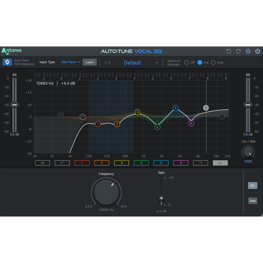The height and width of the screenshot is (263, 263).
Task: Click the input 0.0 dB value
Action: pos(14,134)
